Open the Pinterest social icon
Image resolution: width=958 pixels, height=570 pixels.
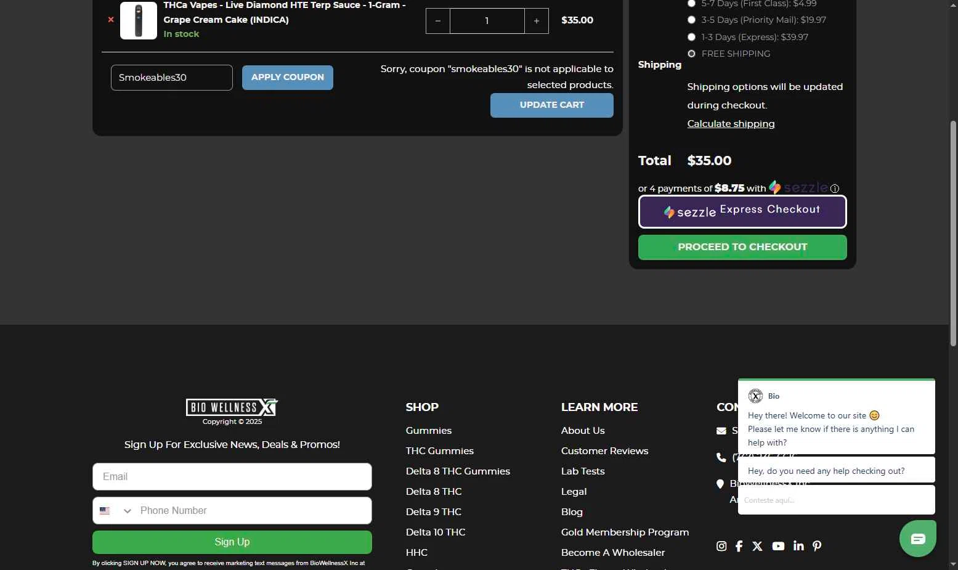click(817, 546)
